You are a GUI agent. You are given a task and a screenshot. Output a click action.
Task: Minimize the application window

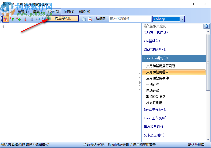tap(180, 4)
